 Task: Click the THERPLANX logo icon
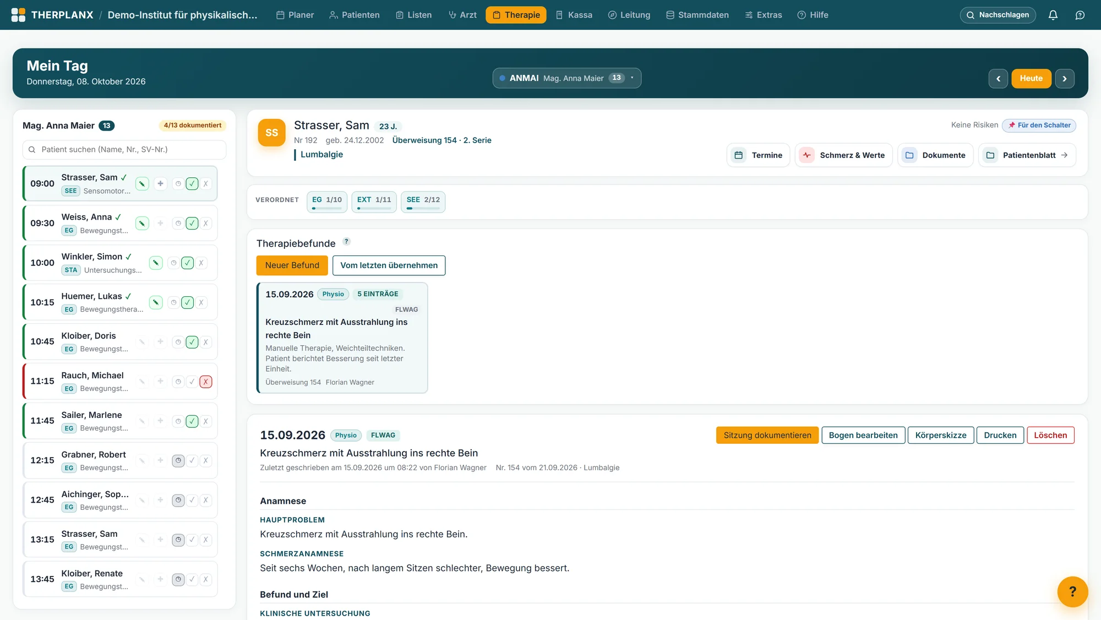coord(18,15)
